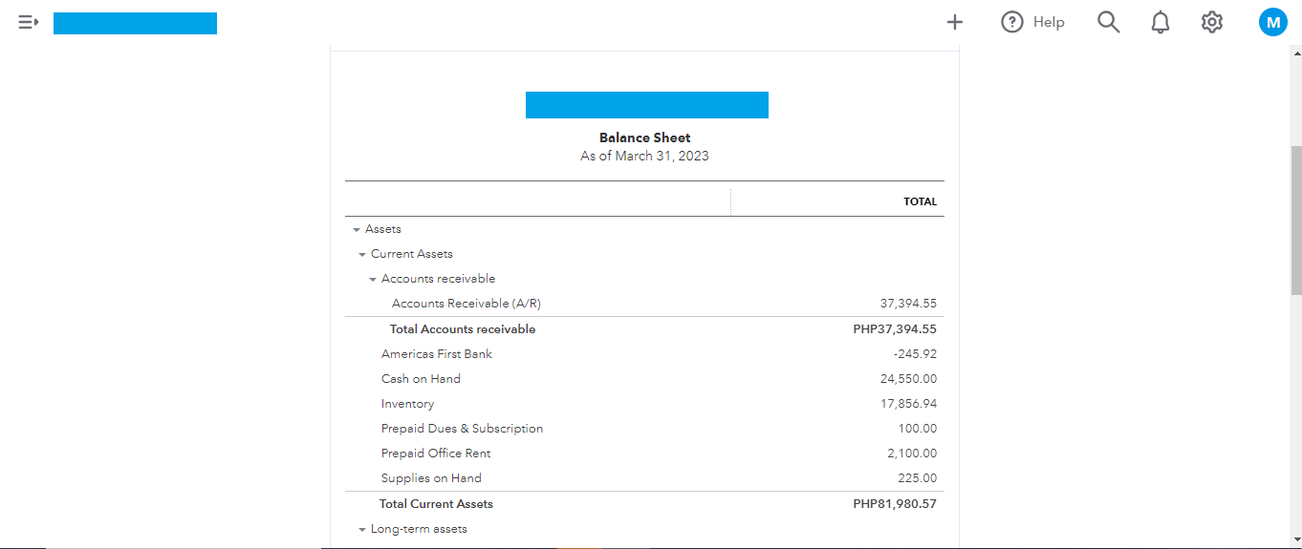The height and width of the screenshot is (549, 1302).
Task: Collapse the Current Assets group
Action: click(x=362, y=255)
